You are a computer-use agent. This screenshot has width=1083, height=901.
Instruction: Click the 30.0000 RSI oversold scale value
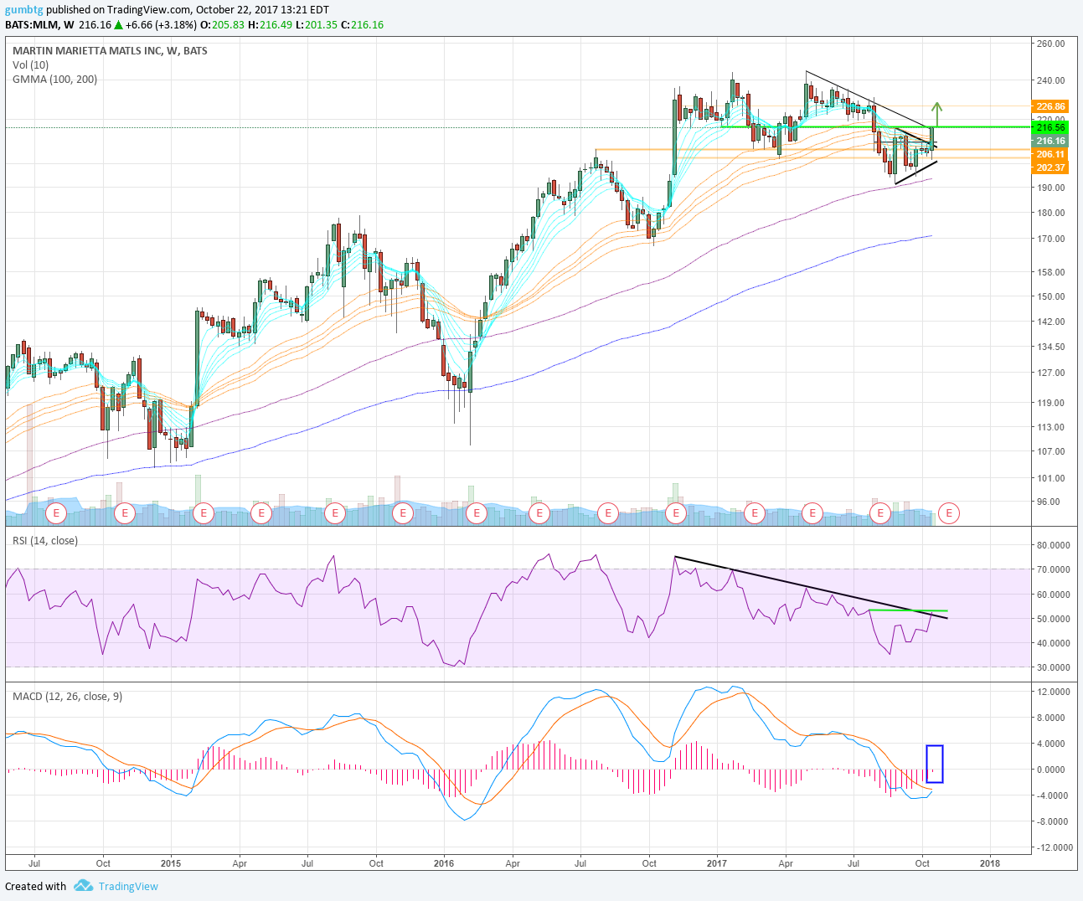pyautogui.click(x=1052, y=667)
